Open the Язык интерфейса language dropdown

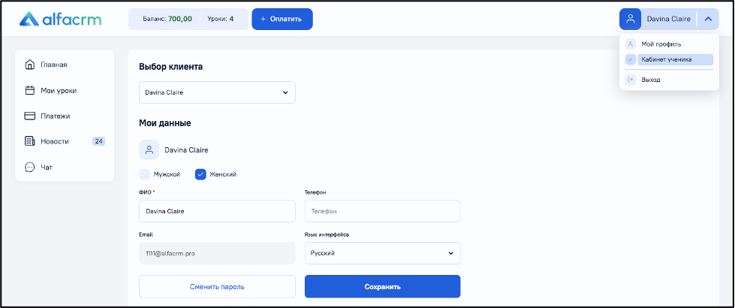(382, 253)
